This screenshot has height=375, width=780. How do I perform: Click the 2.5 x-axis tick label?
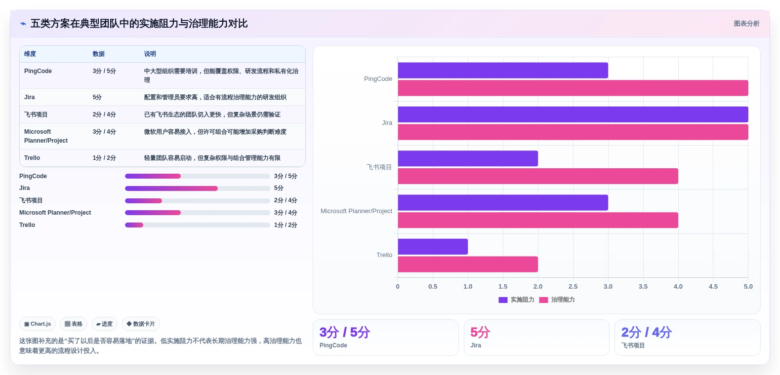pos(573,287)
